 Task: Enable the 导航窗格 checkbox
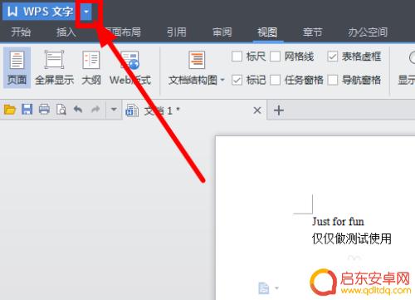pos(332,80)
